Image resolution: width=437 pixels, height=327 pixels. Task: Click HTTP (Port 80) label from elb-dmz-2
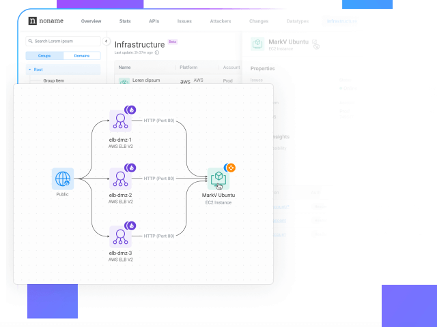pos(159,178)
